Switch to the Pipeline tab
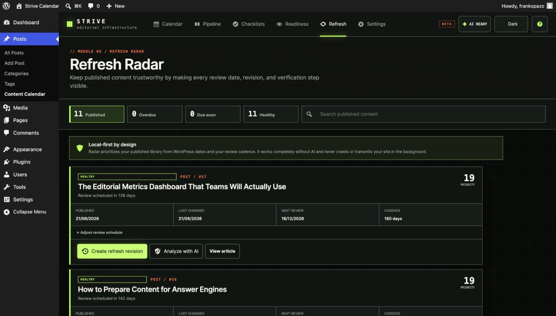 click(208, 24)
